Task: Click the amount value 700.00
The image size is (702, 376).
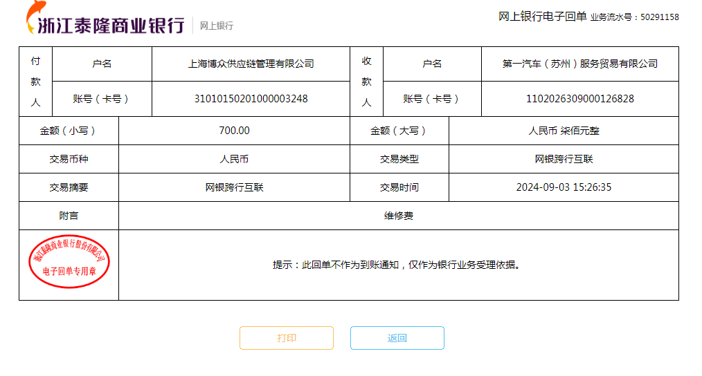Action: point(234,131)
